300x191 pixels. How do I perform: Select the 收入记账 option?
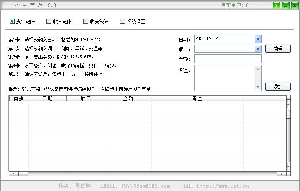click(x=49, y=22)
